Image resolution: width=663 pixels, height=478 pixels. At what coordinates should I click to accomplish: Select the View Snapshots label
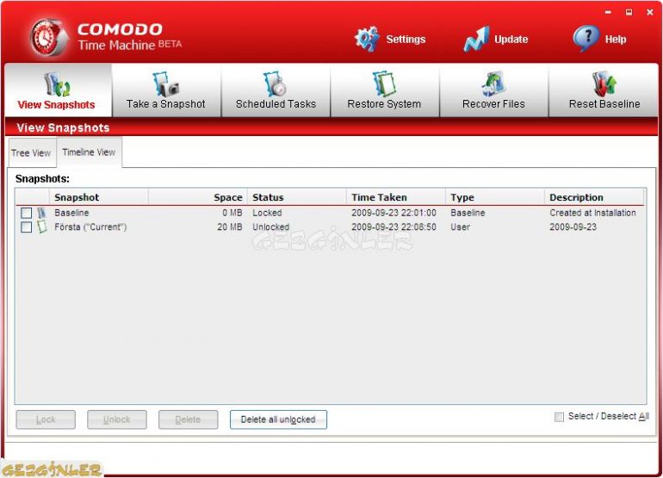click(x=56, y=104)
